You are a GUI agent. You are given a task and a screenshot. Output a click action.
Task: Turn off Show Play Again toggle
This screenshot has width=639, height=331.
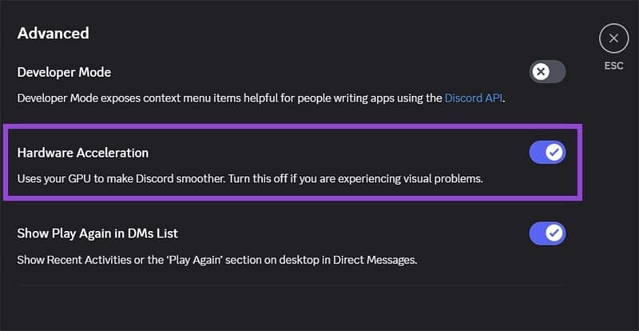point(547,233)
